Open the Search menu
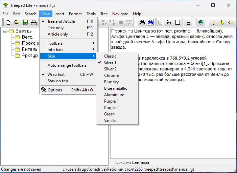The height and width of the screenshot is (173, 237). (x=30, y=14)
